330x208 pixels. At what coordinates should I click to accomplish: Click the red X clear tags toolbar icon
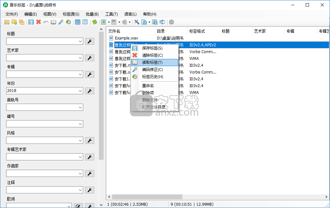click(39, 22)
